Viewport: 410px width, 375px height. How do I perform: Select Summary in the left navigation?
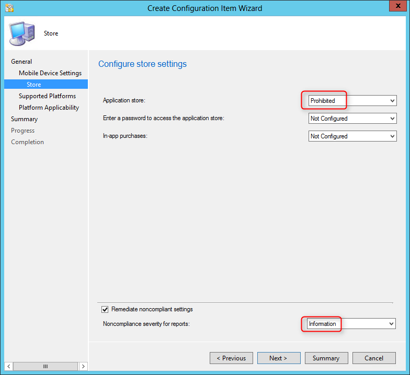click(x=24, y=119)
